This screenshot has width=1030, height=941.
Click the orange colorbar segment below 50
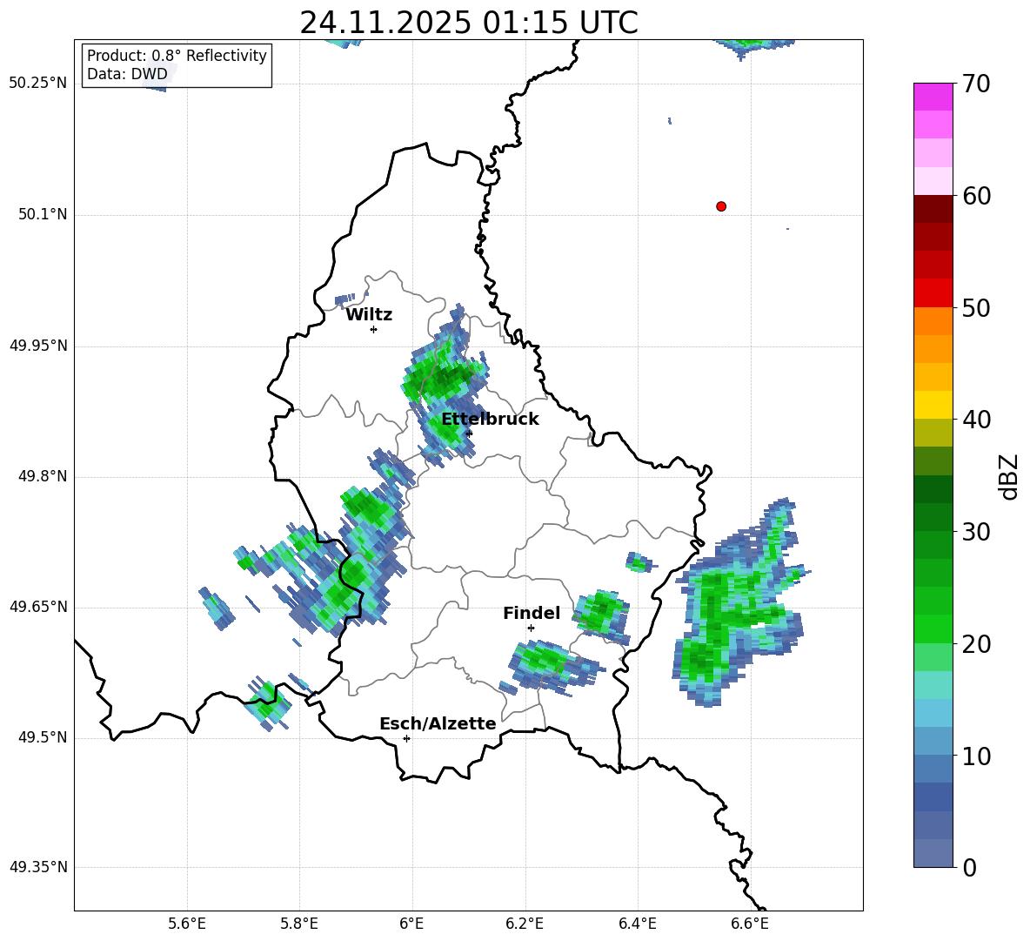click(933, 321)
